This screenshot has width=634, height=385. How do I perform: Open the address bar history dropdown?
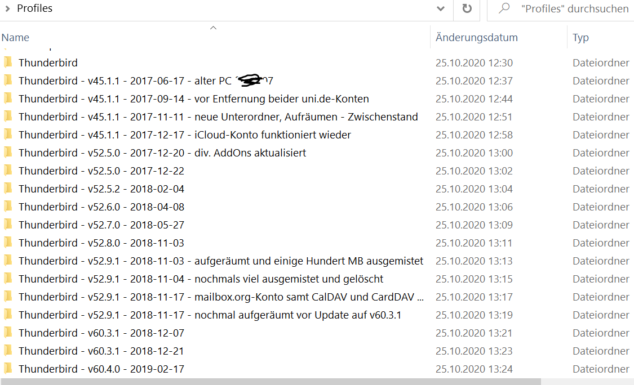coord(441,8)
